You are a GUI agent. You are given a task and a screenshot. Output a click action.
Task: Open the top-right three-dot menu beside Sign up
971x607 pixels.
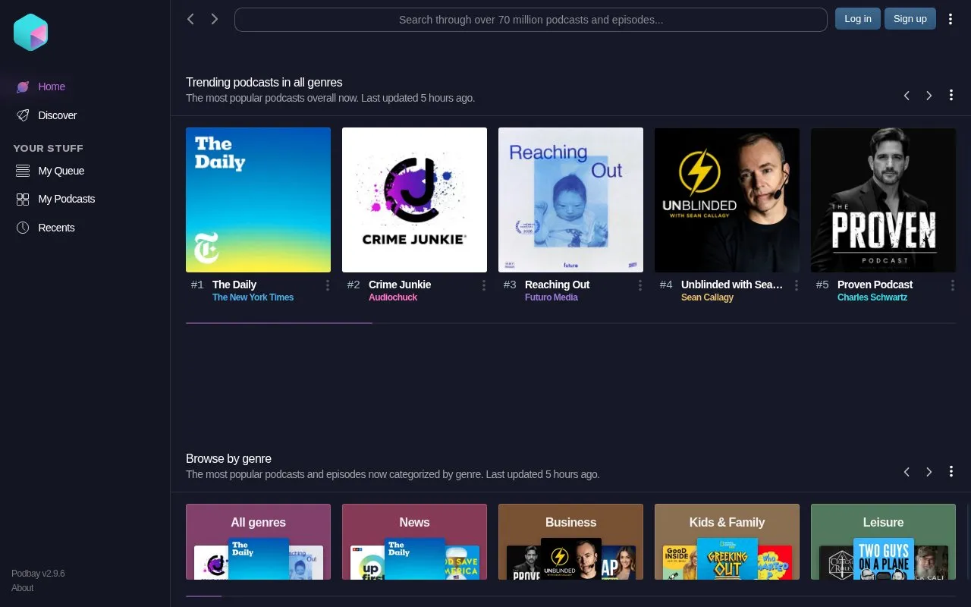click(x=951, y=19)
